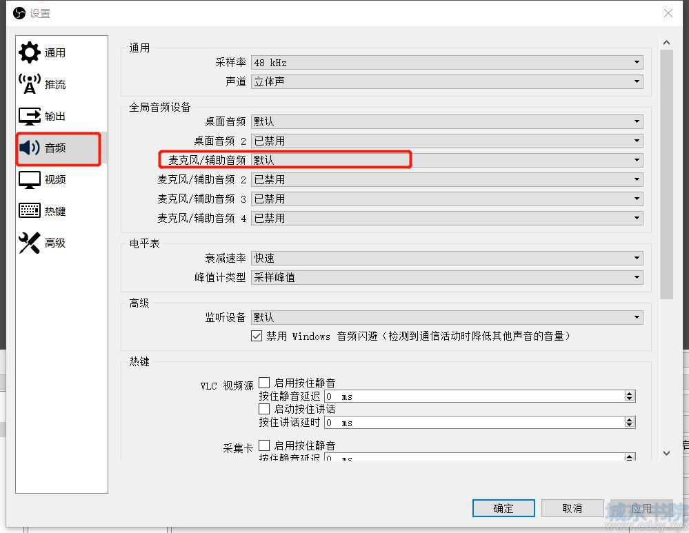Open the 声道 立体声 dropdown
689x533 pixels.
[x=447, y=81]
